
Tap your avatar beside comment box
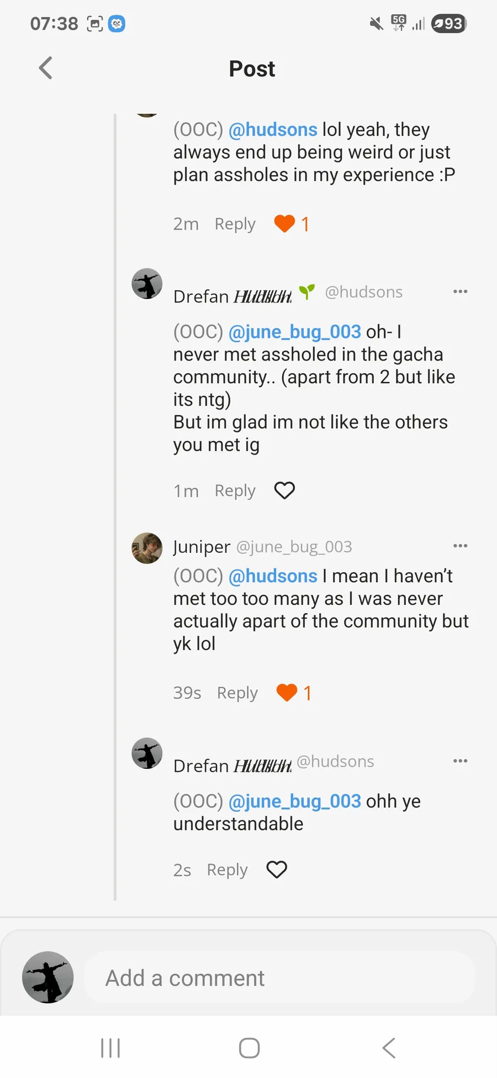click(48, 977)
